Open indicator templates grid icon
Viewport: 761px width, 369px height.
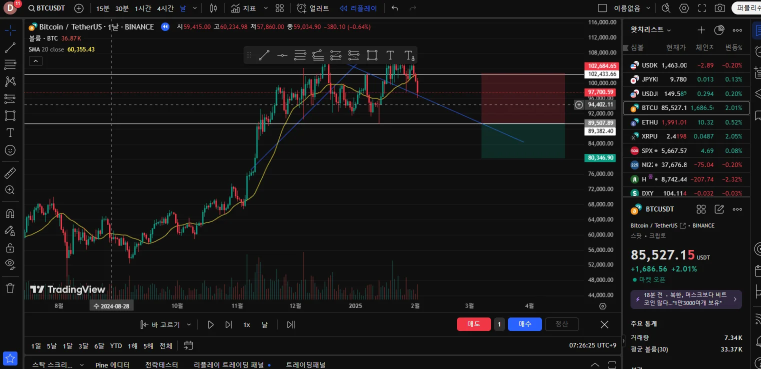[x=279, y=8]
